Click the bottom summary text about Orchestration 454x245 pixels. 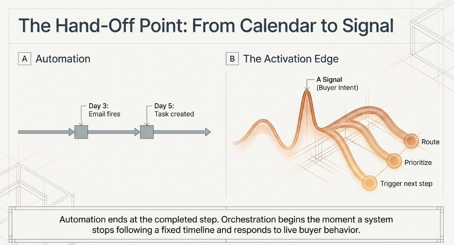tap(226, 224)
